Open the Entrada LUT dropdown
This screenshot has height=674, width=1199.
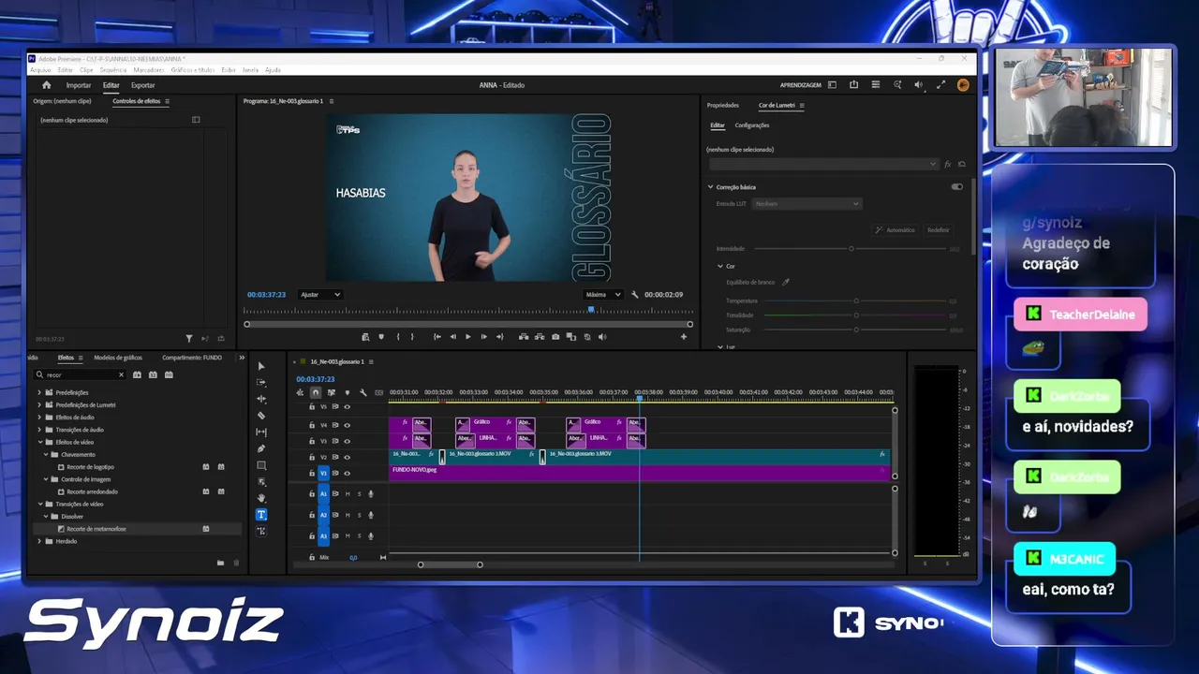807,204
